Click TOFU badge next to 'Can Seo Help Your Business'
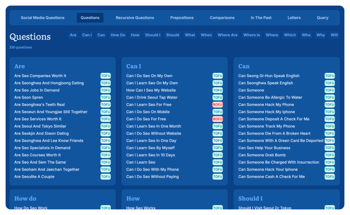 (x=329, y=148)
